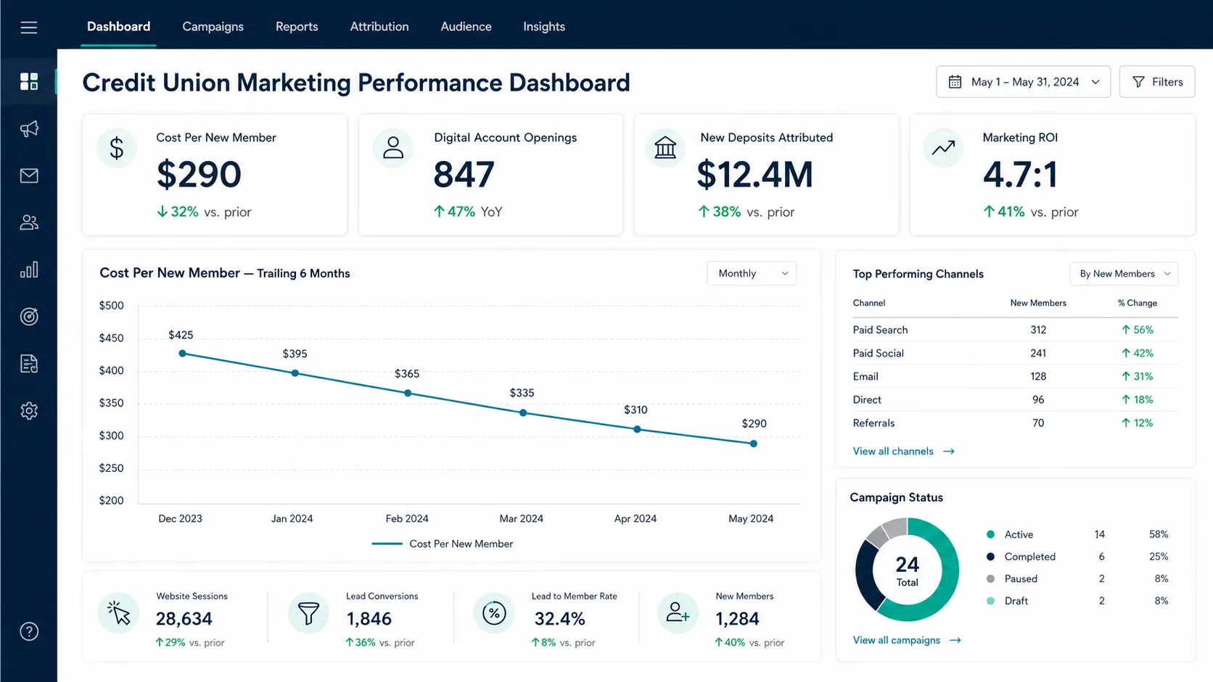Screen dimensions: 1213x682
Task: Open the email envelope sidebar icon
Action: click(29, 175)
